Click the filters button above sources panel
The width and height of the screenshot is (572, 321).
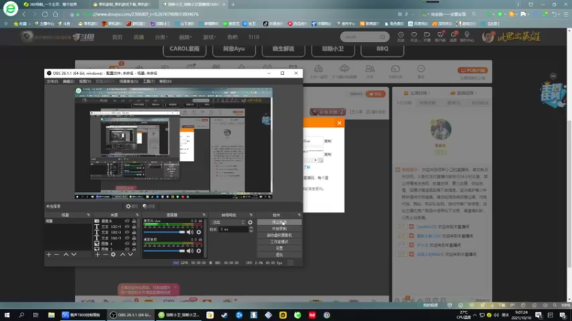tap(149, 206)
